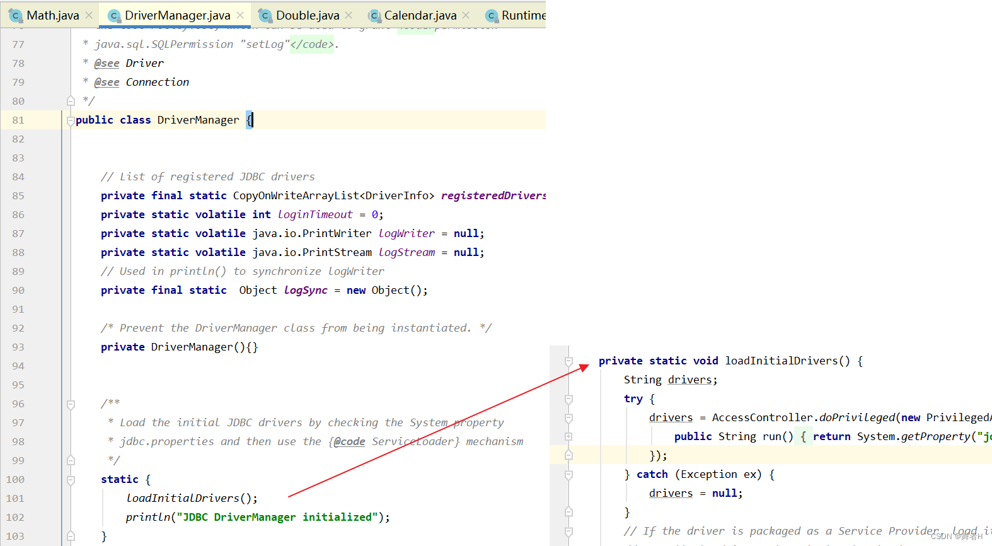Image resolution: width=992 pixels, height=546 pixels.
Task: Collapse the Javadoc block starting line 96
Action: 71,404
